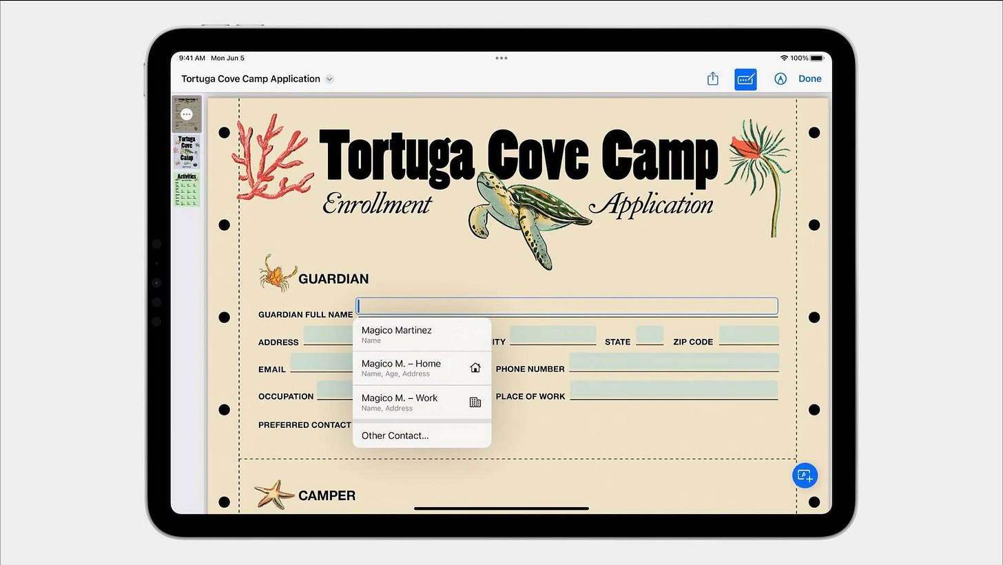Tap the house icon beside Home contact

(x=475, y=368)
